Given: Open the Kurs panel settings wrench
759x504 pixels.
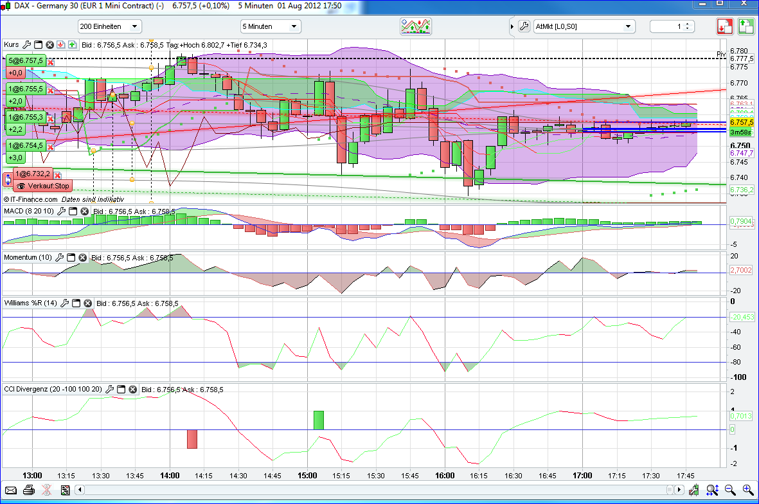Looking at the screenshot, I should pyautogui.click(x=26, y=44).
